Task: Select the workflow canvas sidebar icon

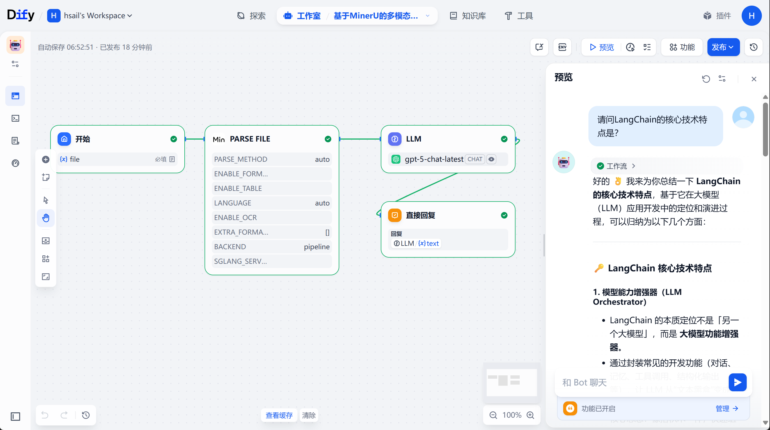Action: coord(15,96)
